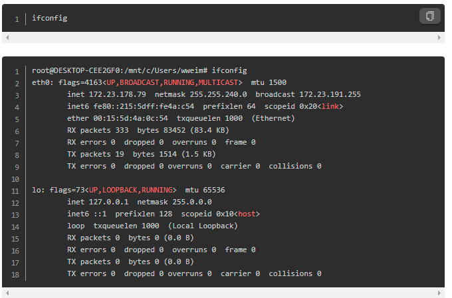Click the copy code icon

(x=429, y=16)
